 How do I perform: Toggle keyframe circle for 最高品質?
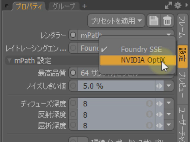73,73
